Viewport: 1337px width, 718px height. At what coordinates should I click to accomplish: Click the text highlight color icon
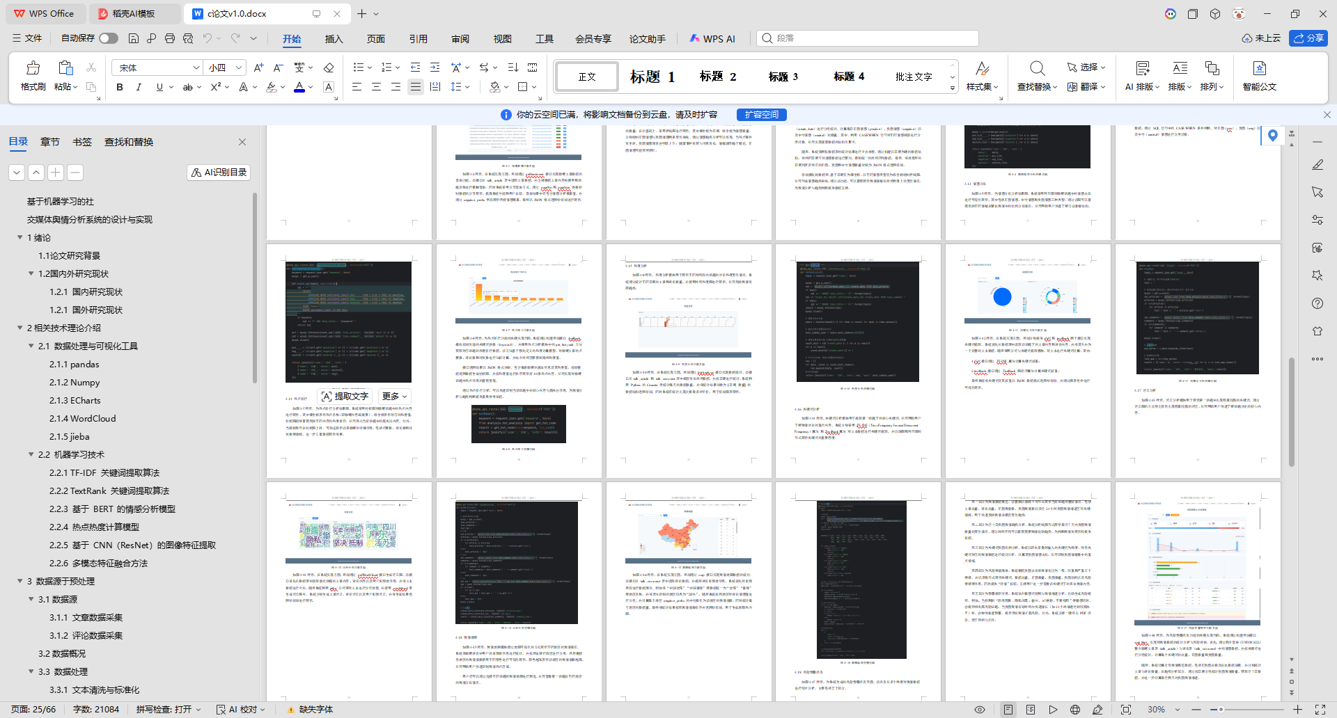(x=272, y=87)
